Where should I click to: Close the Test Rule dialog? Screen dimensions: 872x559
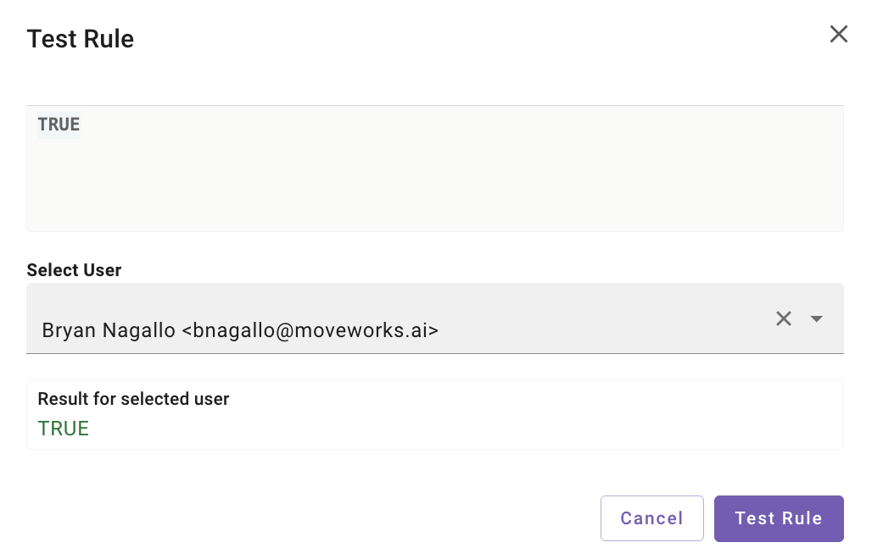839,34
